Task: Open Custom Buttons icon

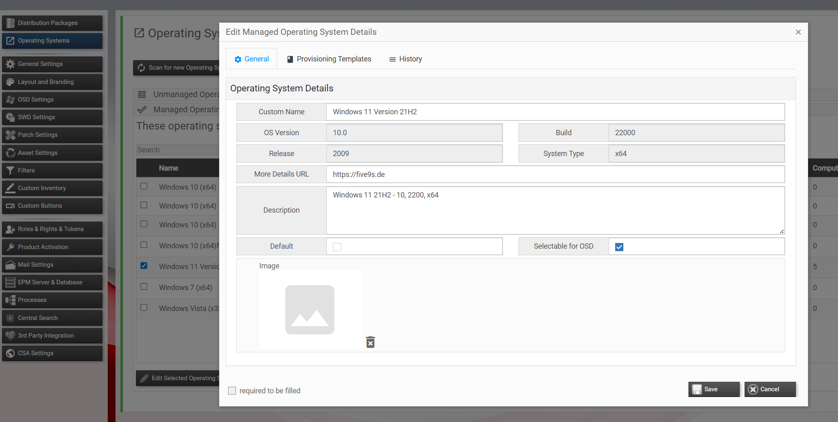Action: (x=10, y=206)
